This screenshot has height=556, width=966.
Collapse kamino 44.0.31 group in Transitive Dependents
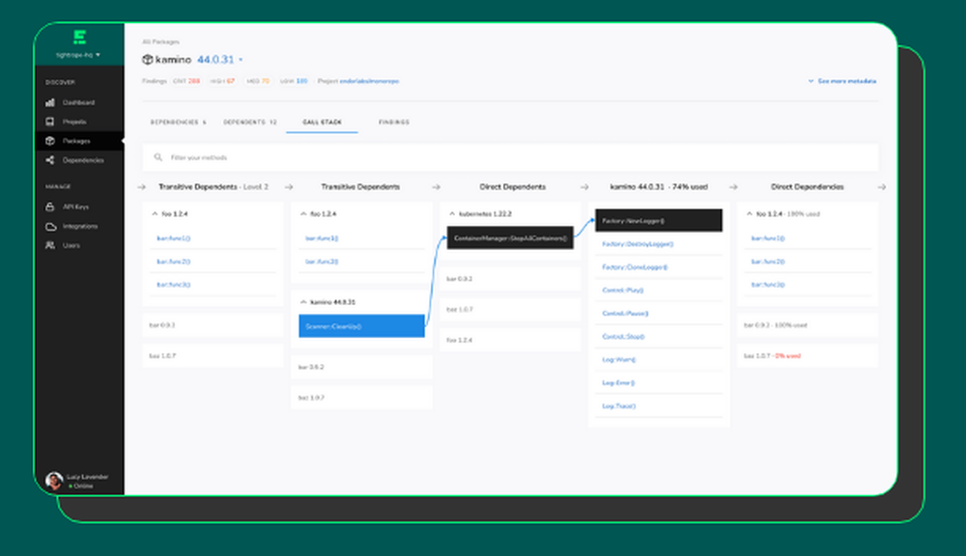[303, 302]
